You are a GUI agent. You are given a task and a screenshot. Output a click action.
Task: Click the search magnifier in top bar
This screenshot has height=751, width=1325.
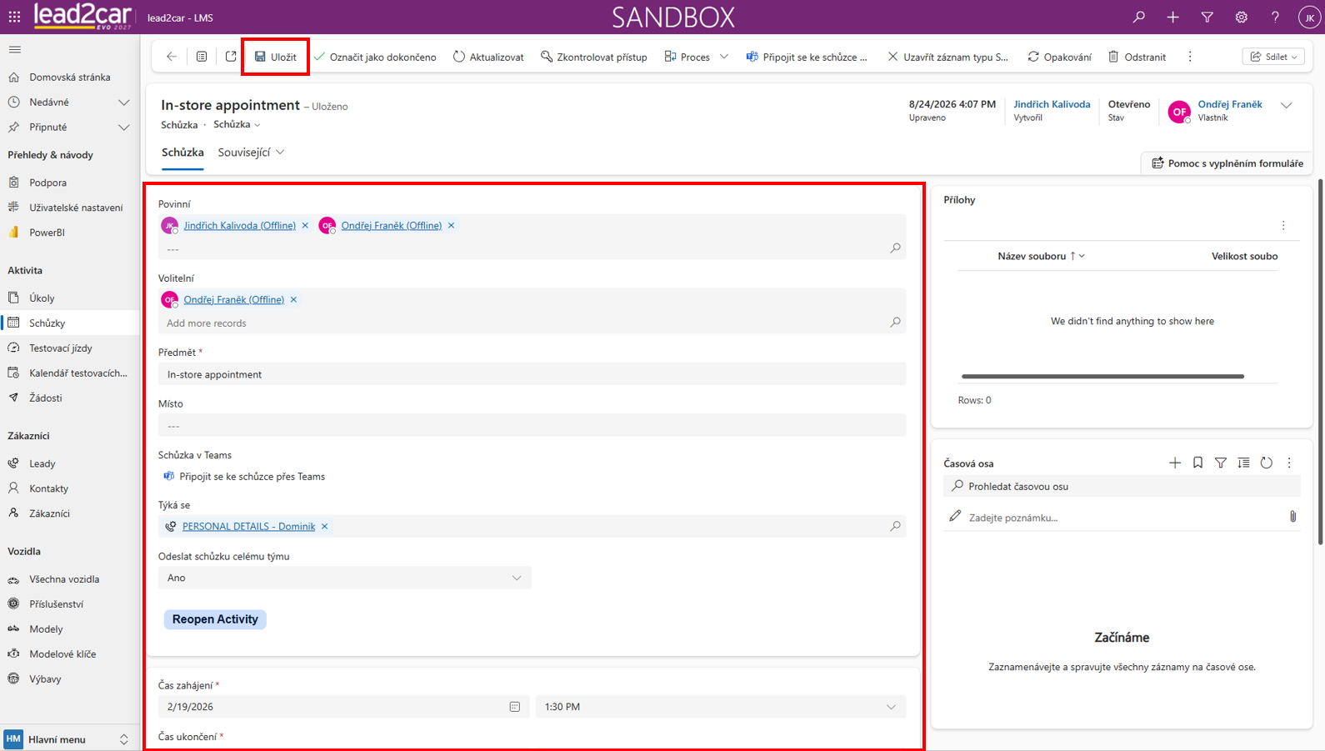pyautogui.click(x=1138, y=17)
